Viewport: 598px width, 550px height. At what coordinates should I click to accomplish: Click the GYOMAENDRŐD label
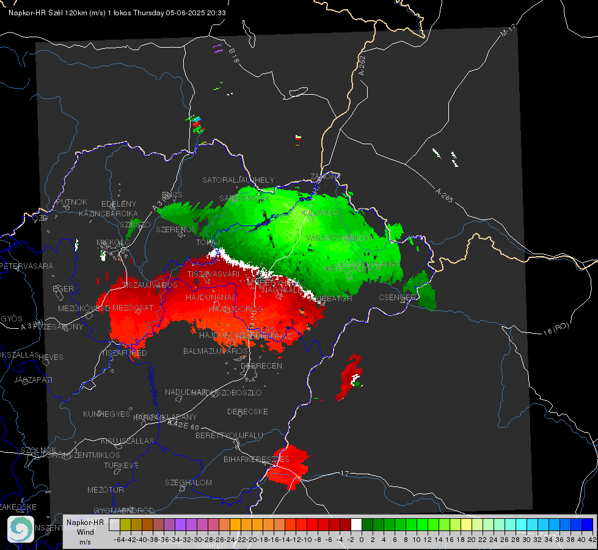point(124,510)
